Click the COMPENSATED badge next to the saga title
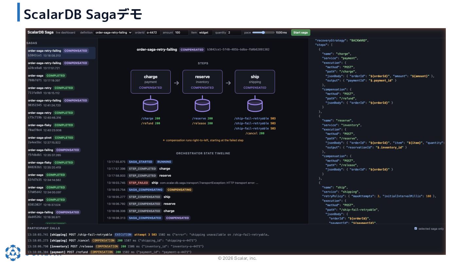Image resolution: width=471 pixels, height=265 pixels. 192,50
